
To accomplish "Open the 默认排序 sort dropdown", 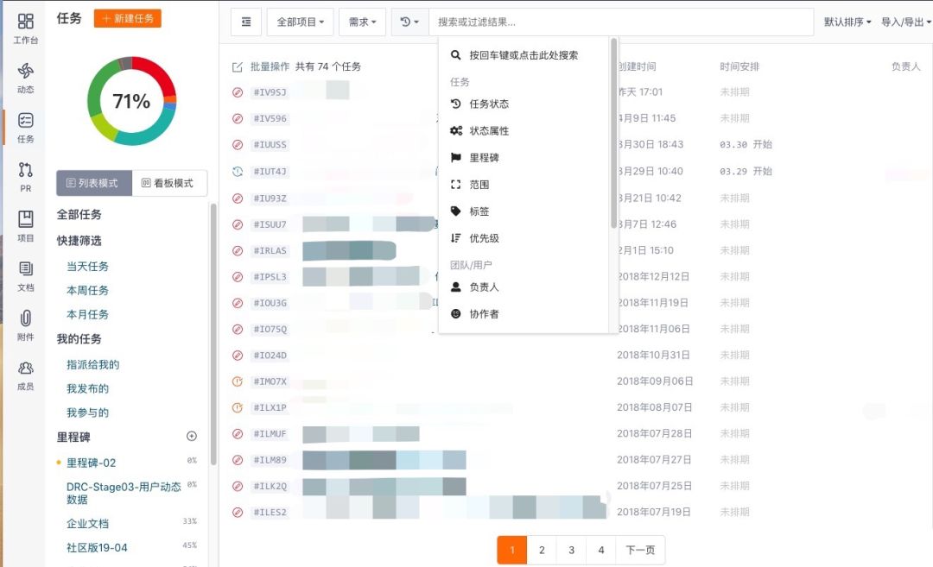I will pos(847,22).
